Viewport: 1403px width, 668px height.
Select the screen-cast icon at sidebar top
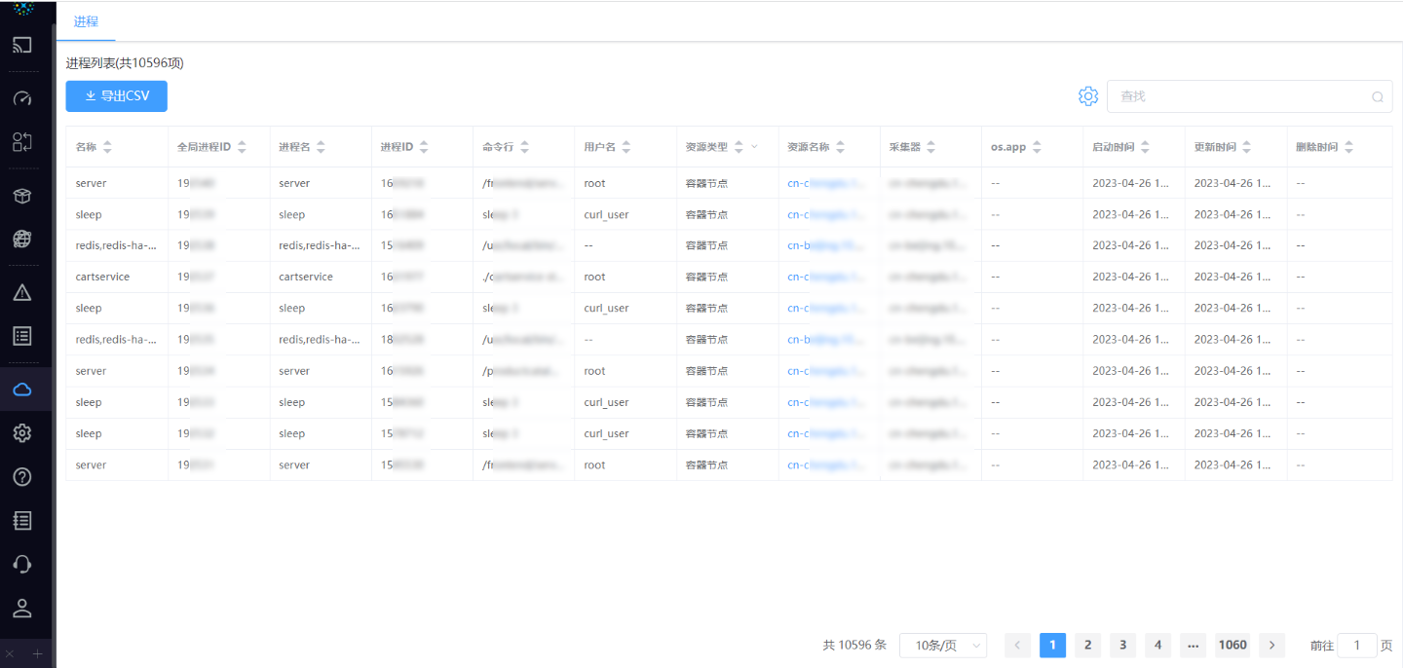(x=21, y=45)
